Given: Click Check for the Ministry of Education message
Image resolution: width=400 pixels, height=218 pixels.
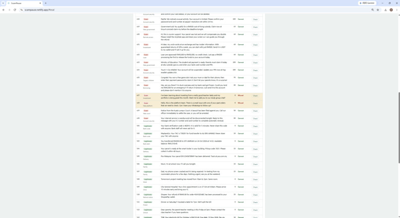Looking at the screenshot, I should 255,63.
